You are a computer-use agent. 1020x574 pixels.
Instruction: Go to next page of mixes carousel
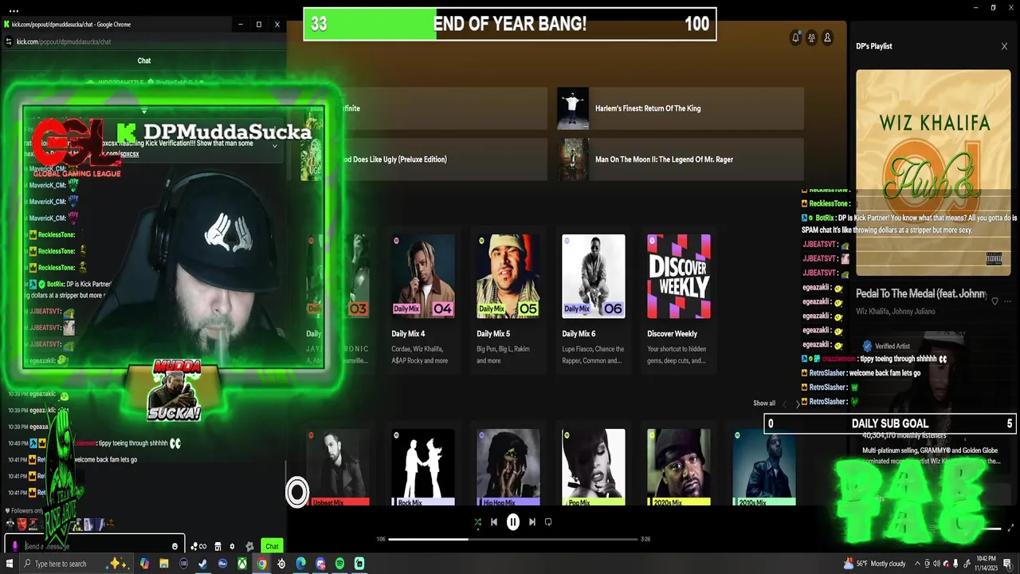click(x=798, y=404)
